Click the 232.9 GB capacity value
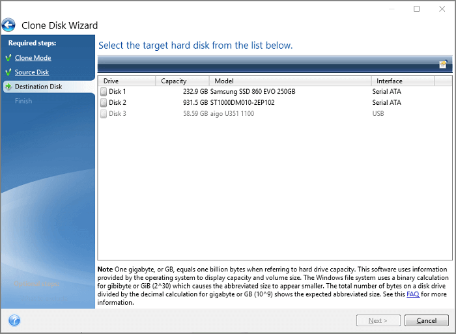456x334 pixels. pyautogui.click(x=195, y=92)
